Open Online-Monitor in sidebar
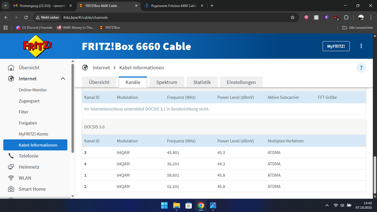 pyautogui.click(x=33, y=90)
